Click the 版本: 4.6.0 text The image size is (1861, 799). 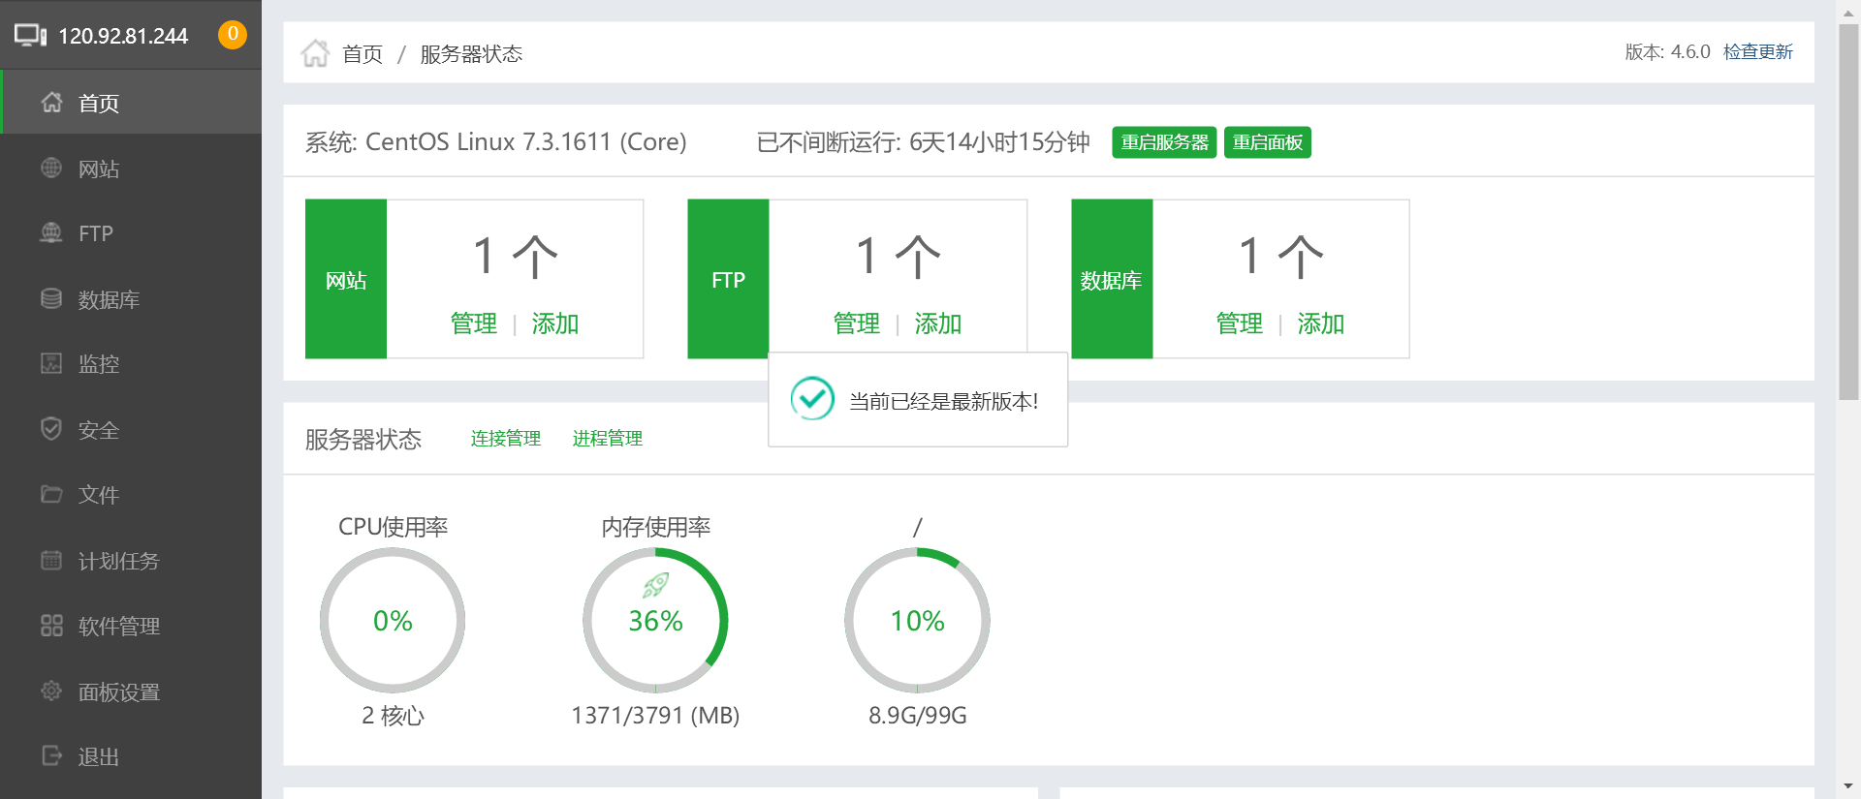[x=1667, y=51]
